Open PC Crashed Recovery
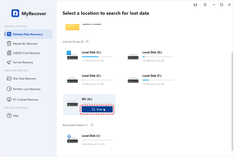234x157 pixels. click(26, 100)
